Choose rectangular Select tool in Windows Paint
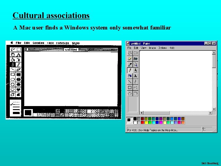 [136, 53]
